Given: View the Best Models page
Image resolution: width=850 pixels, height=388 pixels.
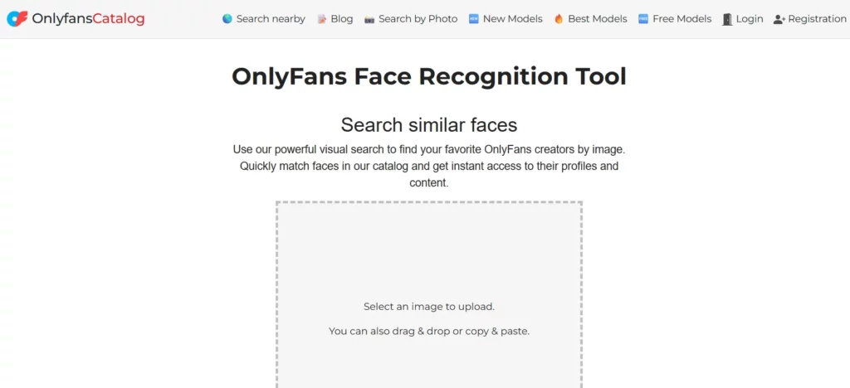Looking at the screenshot, I should point(597,19).
